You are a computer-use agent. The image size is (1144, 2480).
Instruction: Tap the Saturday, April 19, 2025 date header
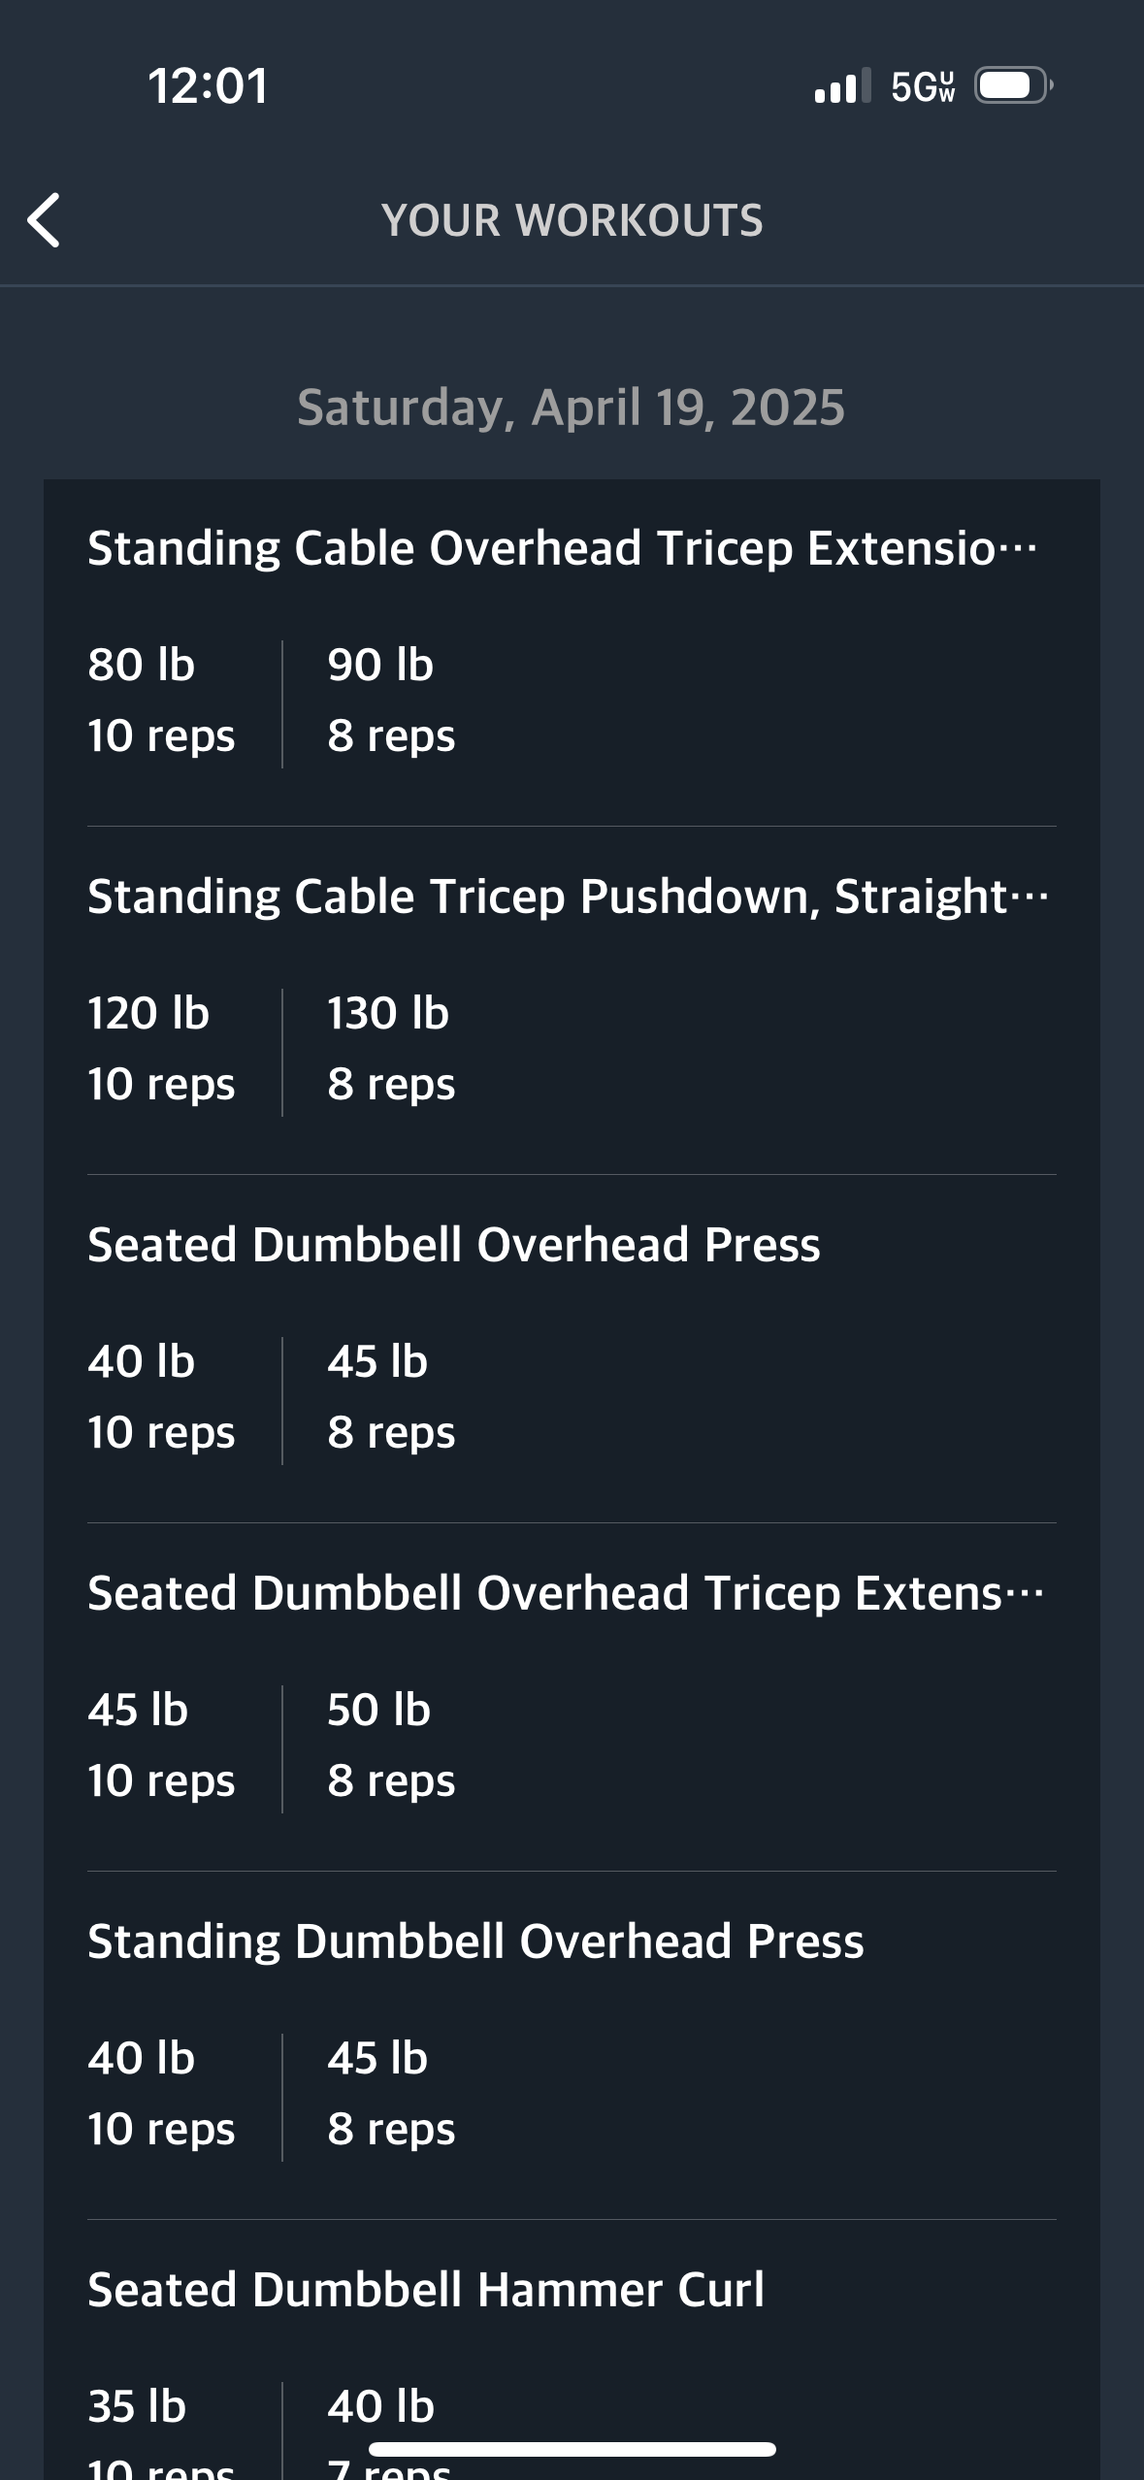572,408
